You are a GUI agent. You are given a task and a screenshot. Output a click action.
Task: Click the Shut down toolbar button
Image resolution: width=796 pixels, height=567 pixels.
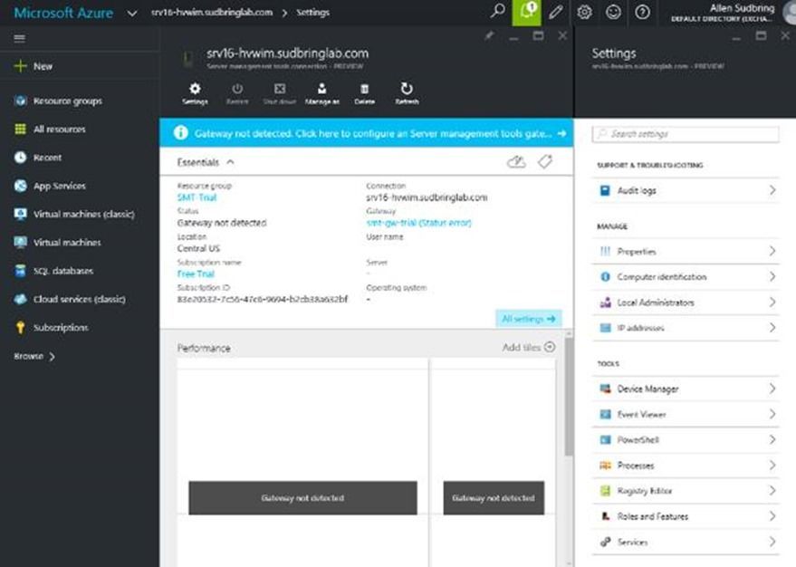pos(279,93)
